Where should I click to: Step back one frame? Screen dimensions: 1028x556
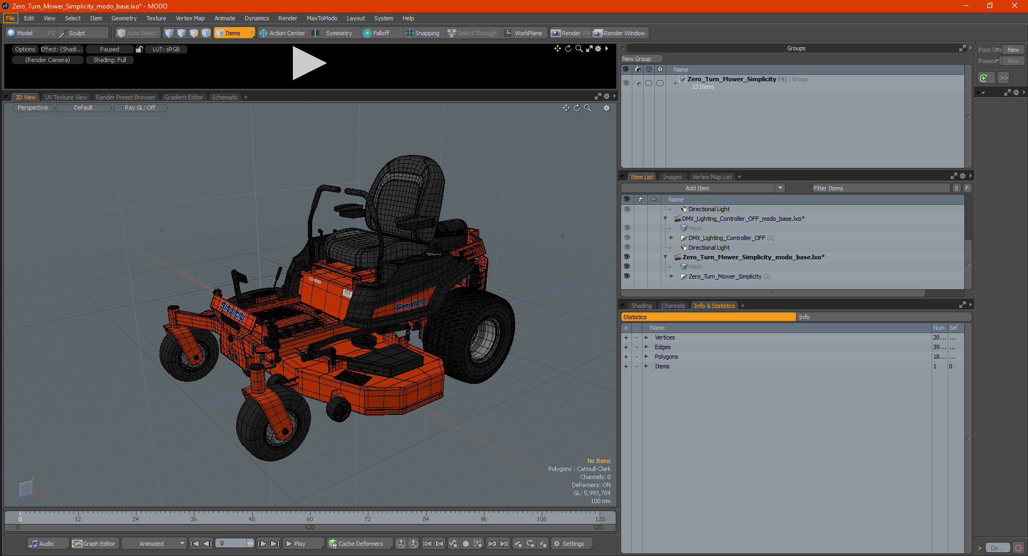click(x=207, y=544)
